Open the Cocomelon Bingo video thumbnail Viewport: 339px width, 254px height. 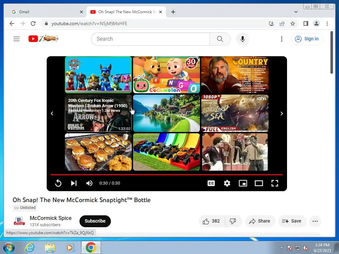point(167,75)
